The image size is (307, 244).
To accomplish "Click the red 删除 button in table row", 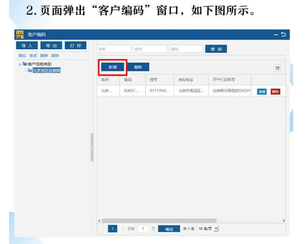I will point(275,91).
